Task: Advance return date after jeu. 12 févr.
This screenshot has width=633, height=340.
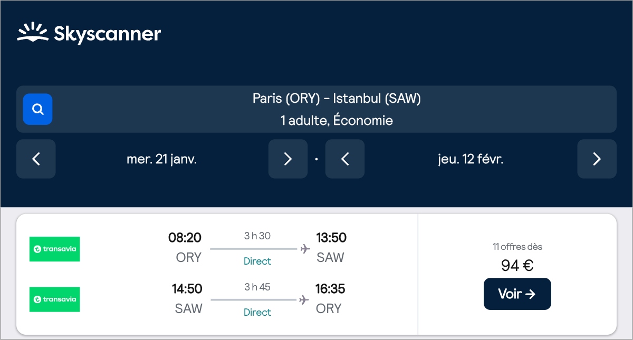Action: pos(597,159)
